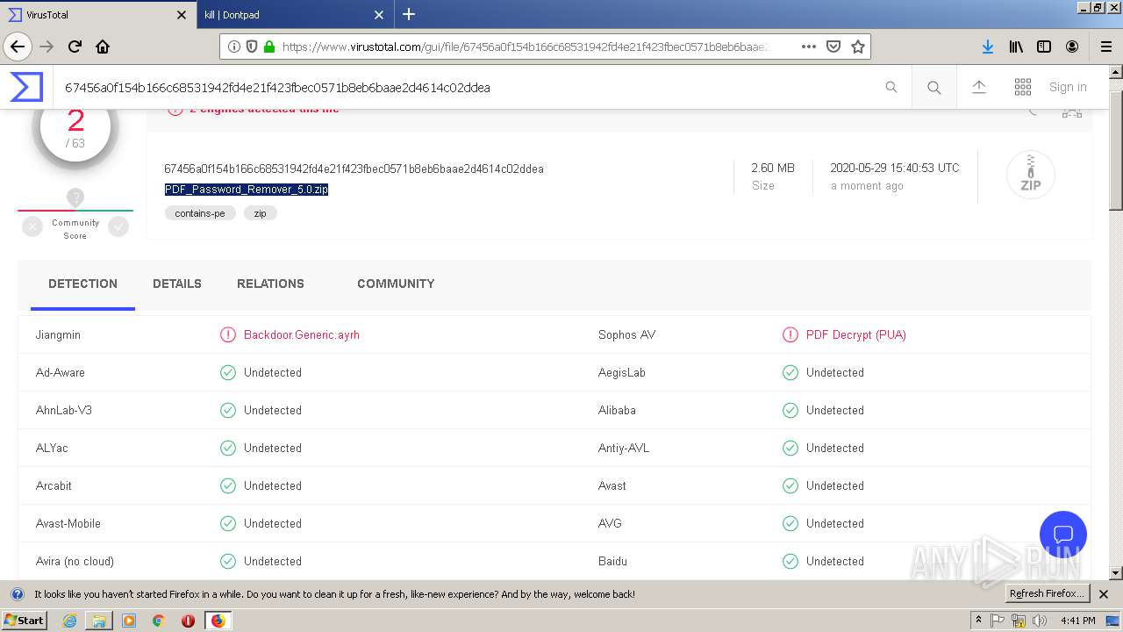The image size is (1123, 632).
Task: Reload the VirusTotal page
Action: (75, 47)
